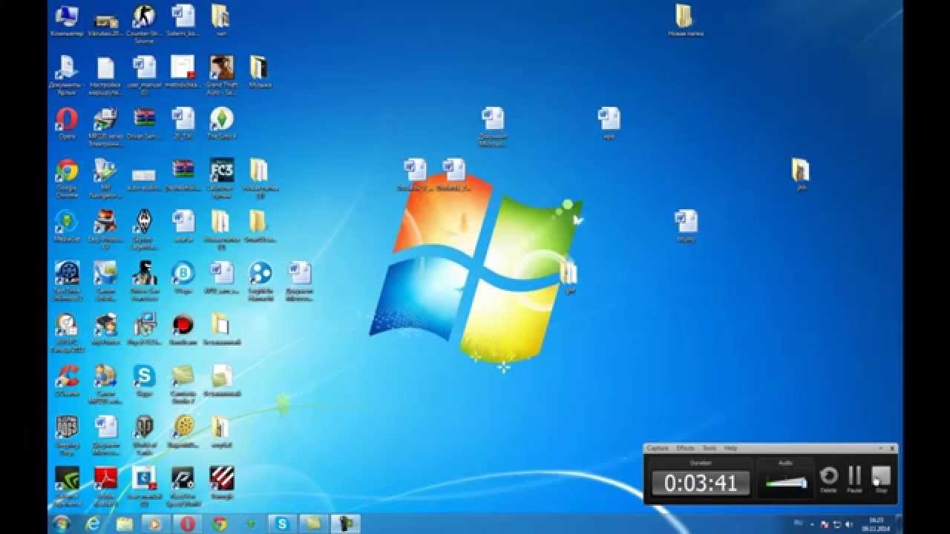Open the Opera desktop shortcut
The image size is (950, 534).
tap(67, 123)
